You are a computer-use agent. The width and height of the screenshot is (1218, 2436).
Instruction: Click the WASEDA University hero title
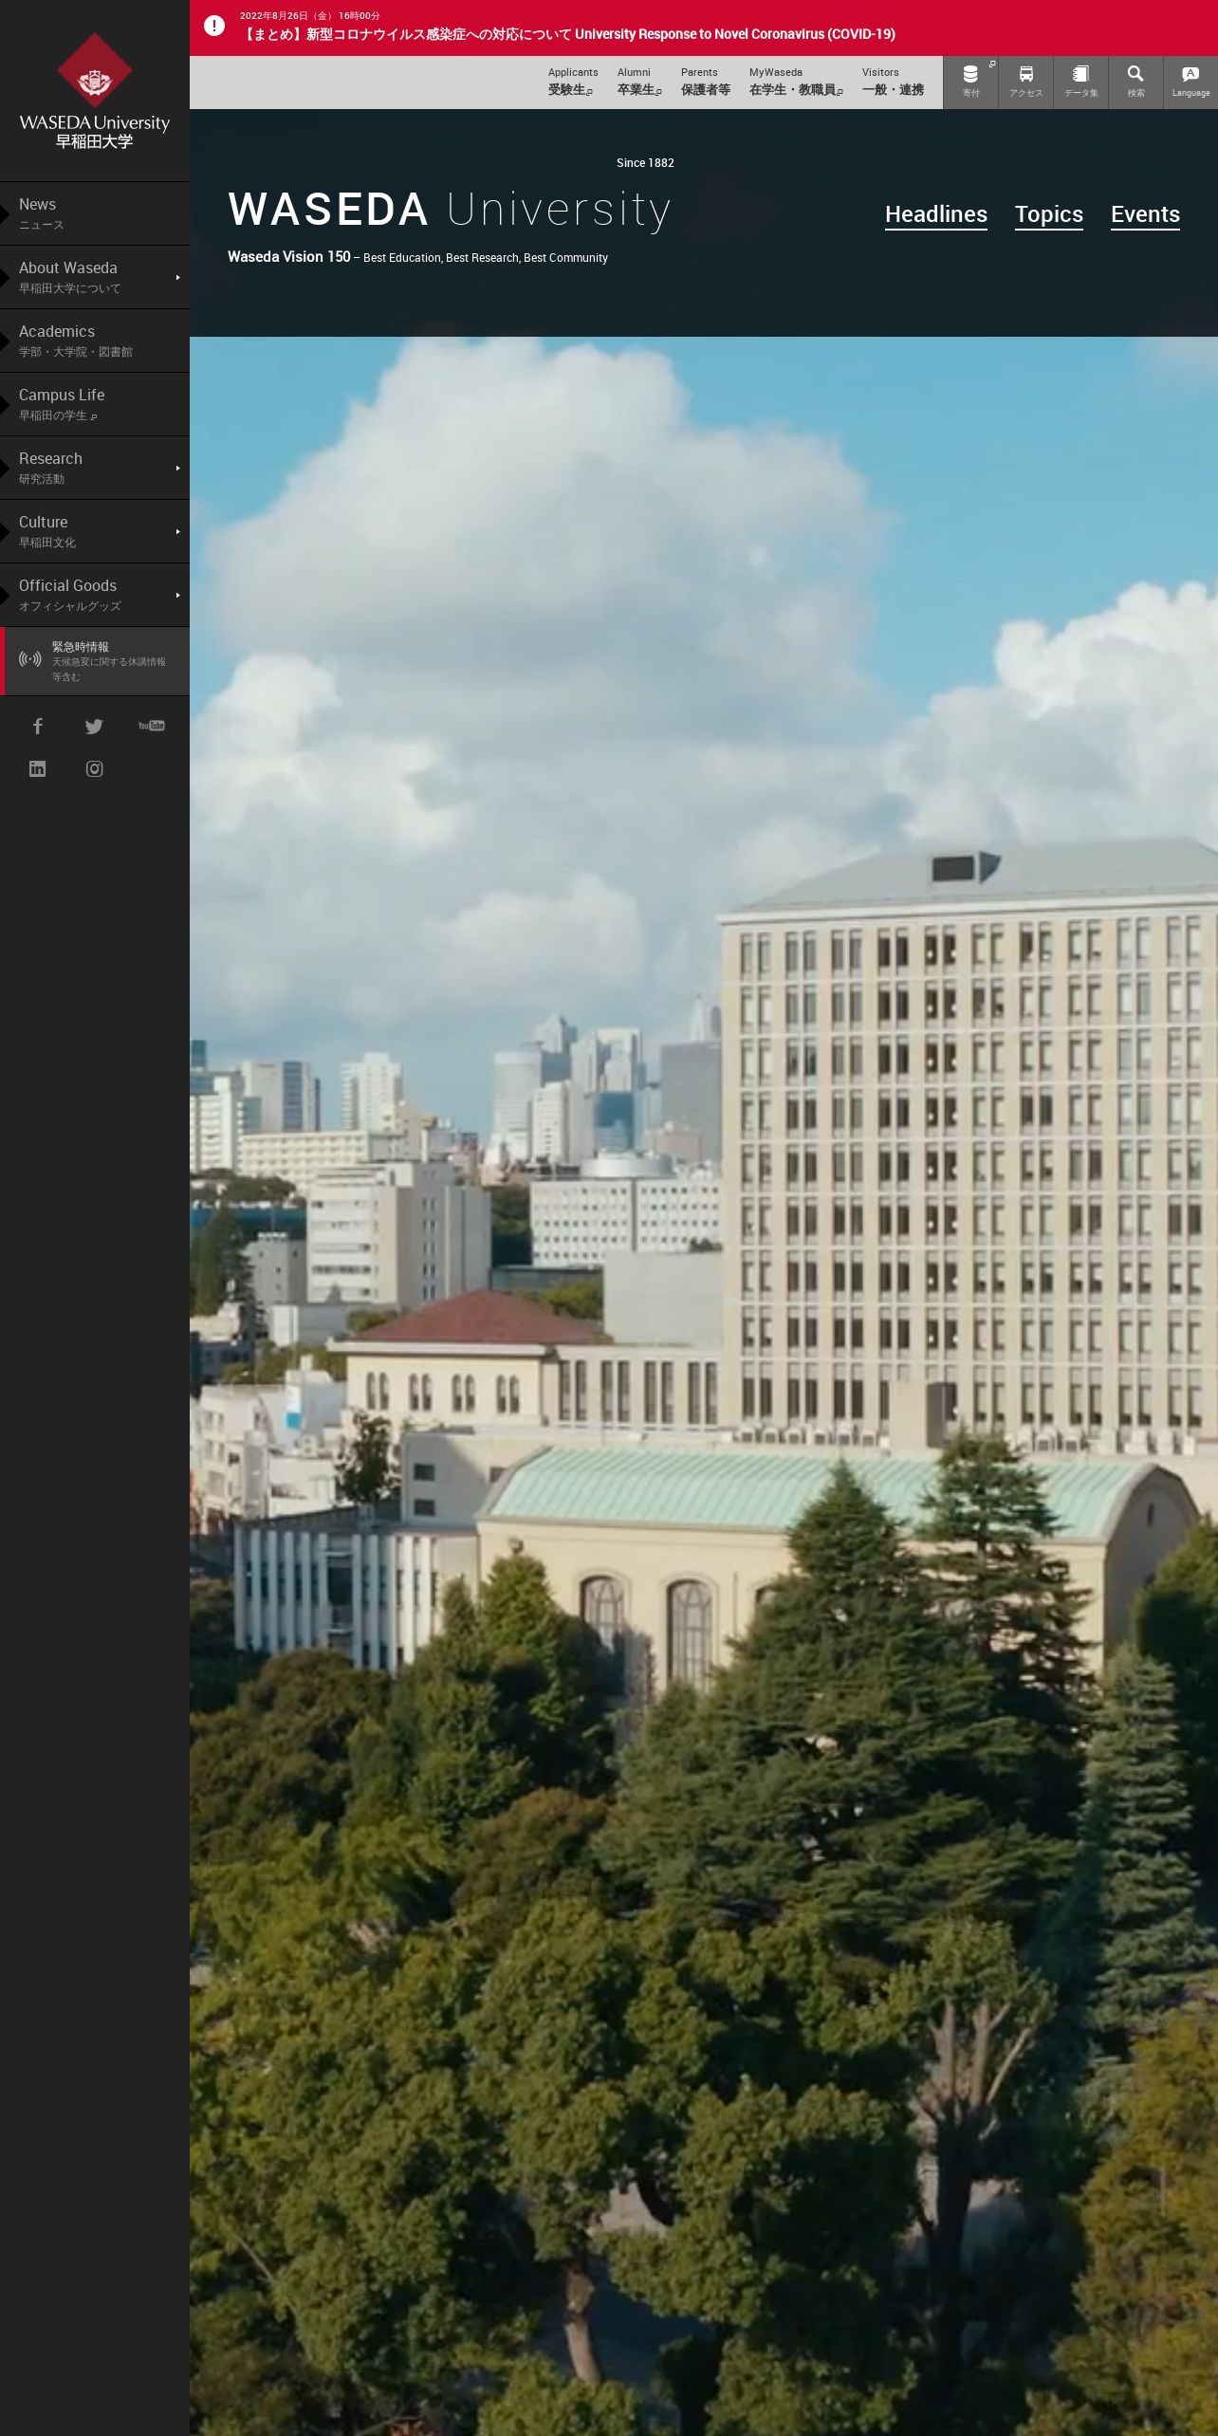click(450, 210)
